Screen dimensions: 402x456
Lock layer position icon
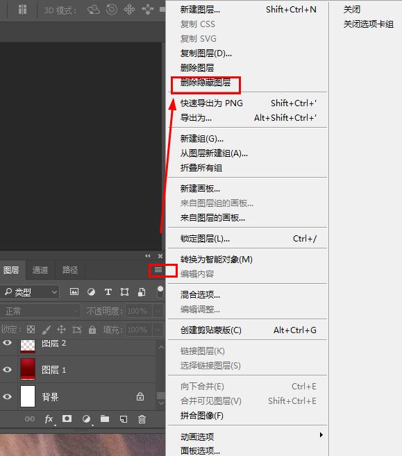click(61, 330)
